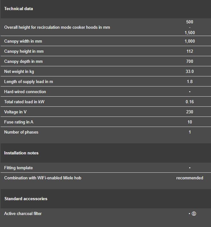
Task: Click the Hard-wired connection label
Action: pyautogui.click(x=25, y=92)
